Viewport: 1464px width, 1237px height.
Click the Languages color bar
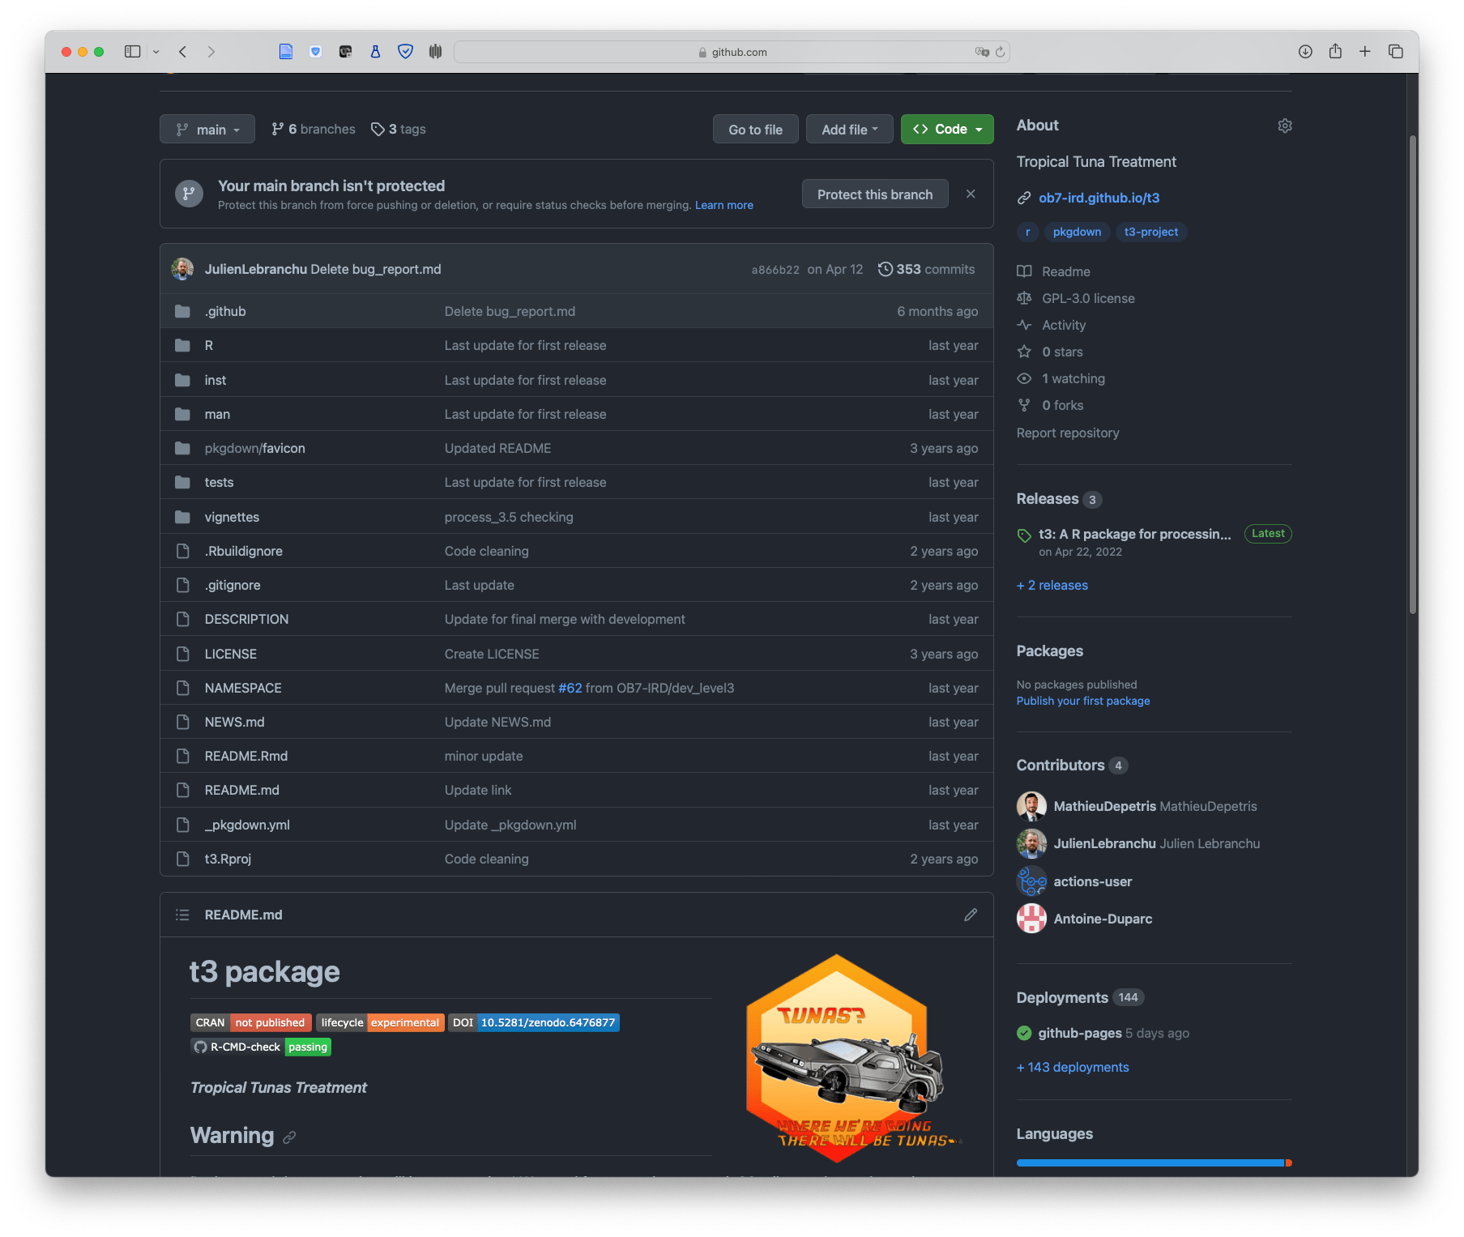[1154, 1162]
